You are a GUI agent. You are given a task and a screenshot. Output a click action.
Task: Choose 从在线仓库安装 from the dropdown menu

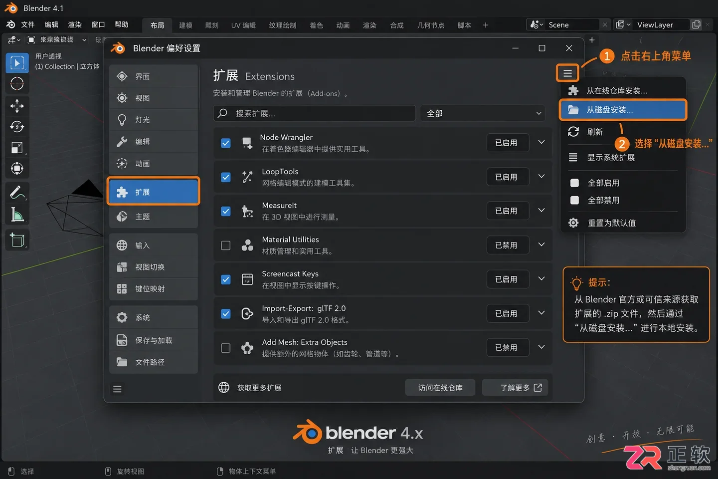[623, 90]
